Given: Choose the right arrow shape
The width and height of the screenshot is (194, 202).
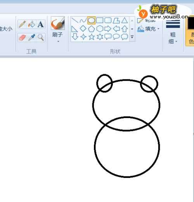Looking at the screenshot, I should point(108,29).
